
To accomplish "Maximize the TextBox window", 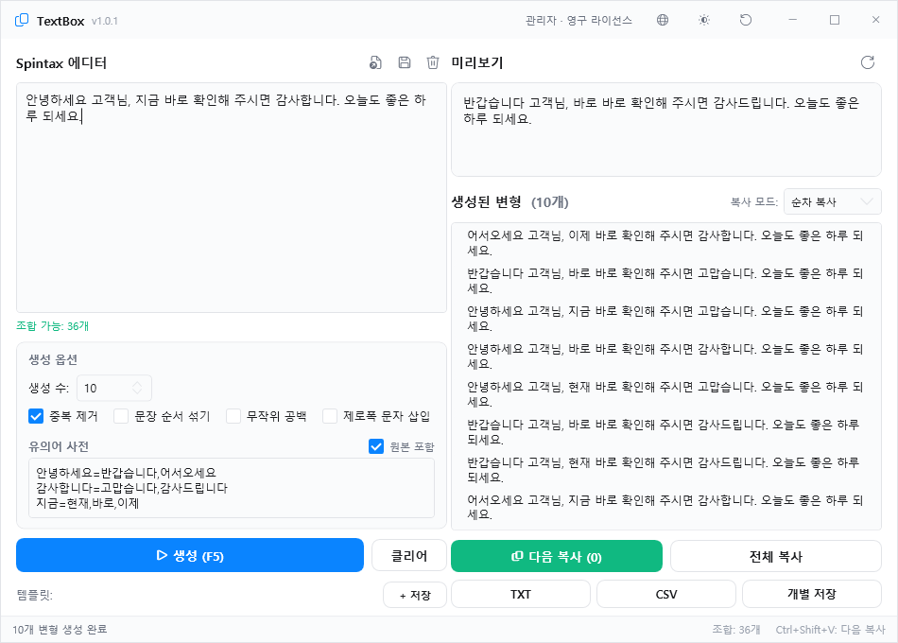I will pyautogui.click(x=835, y=20).
